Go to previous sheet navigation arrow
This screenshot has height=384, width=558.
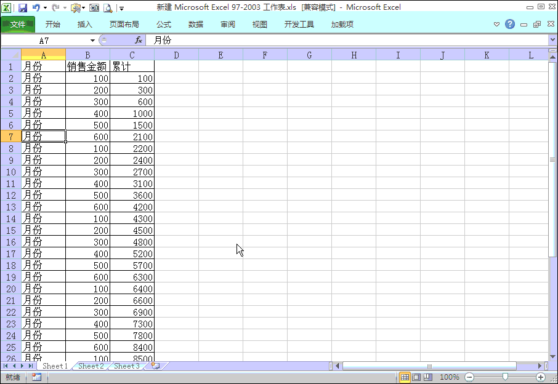coord(14,366)
